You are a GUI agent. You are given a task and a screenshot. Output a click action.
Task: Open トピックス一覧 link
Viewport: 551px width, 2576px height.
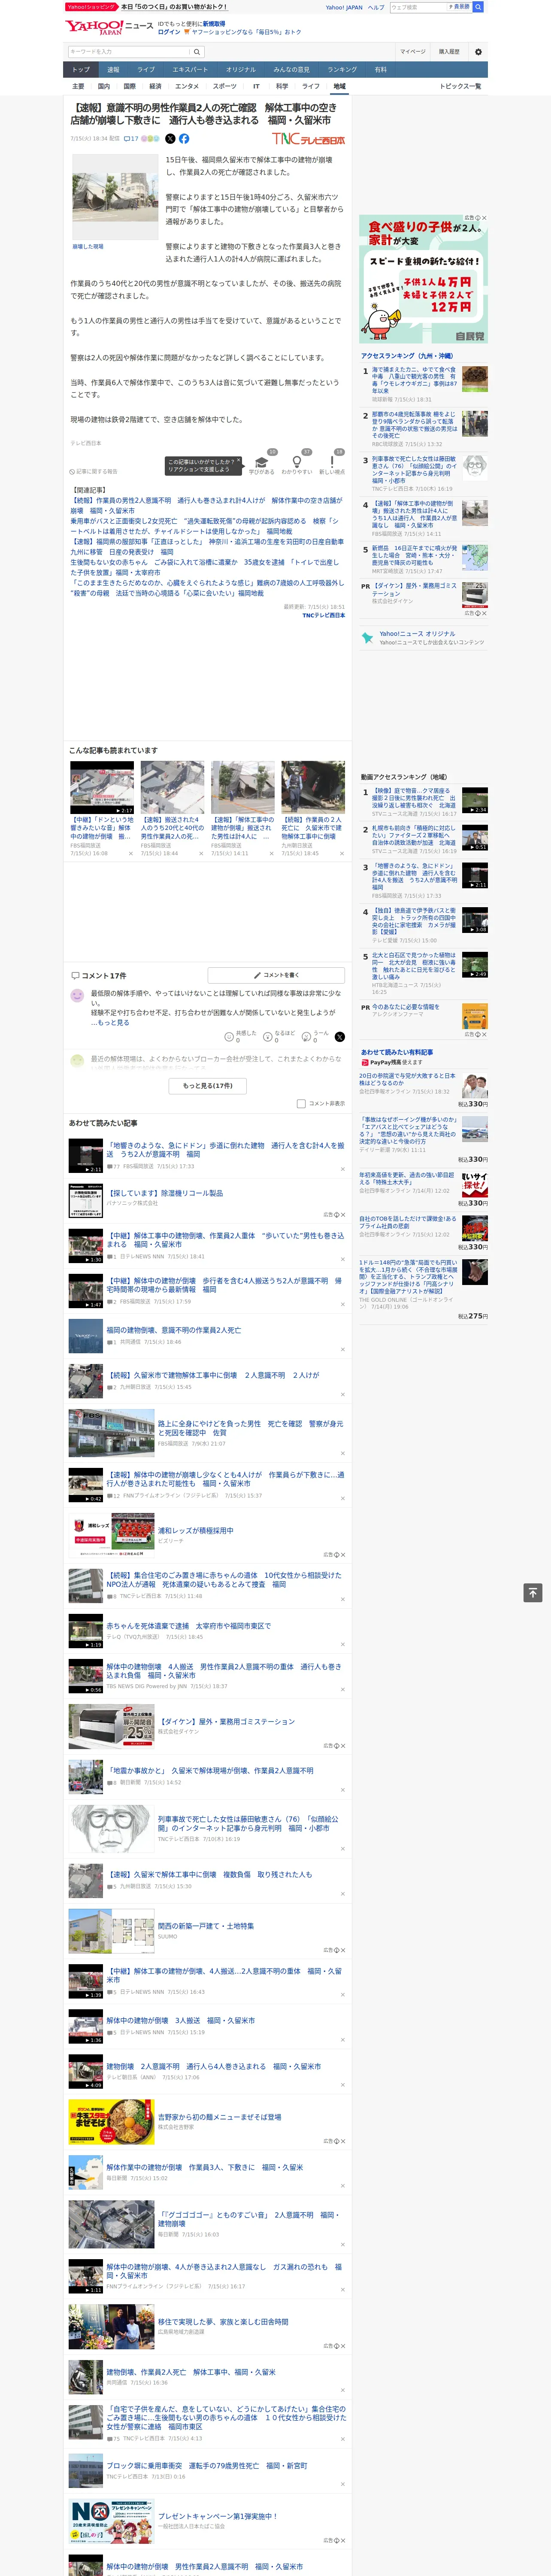pyautogui.click(x=461, y=86)
